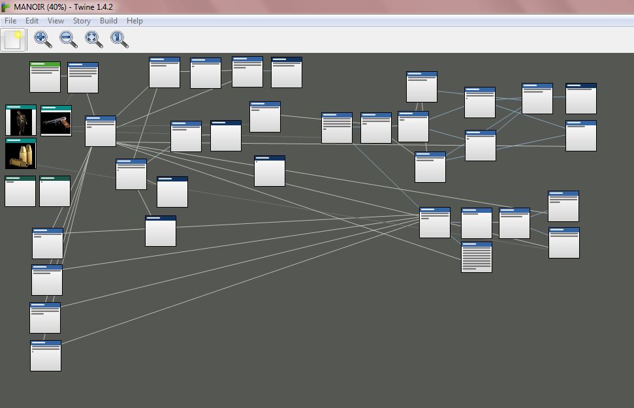Select the image passage showing a standing figure
Screen dimensions: 634x408
tap(21, 121)
